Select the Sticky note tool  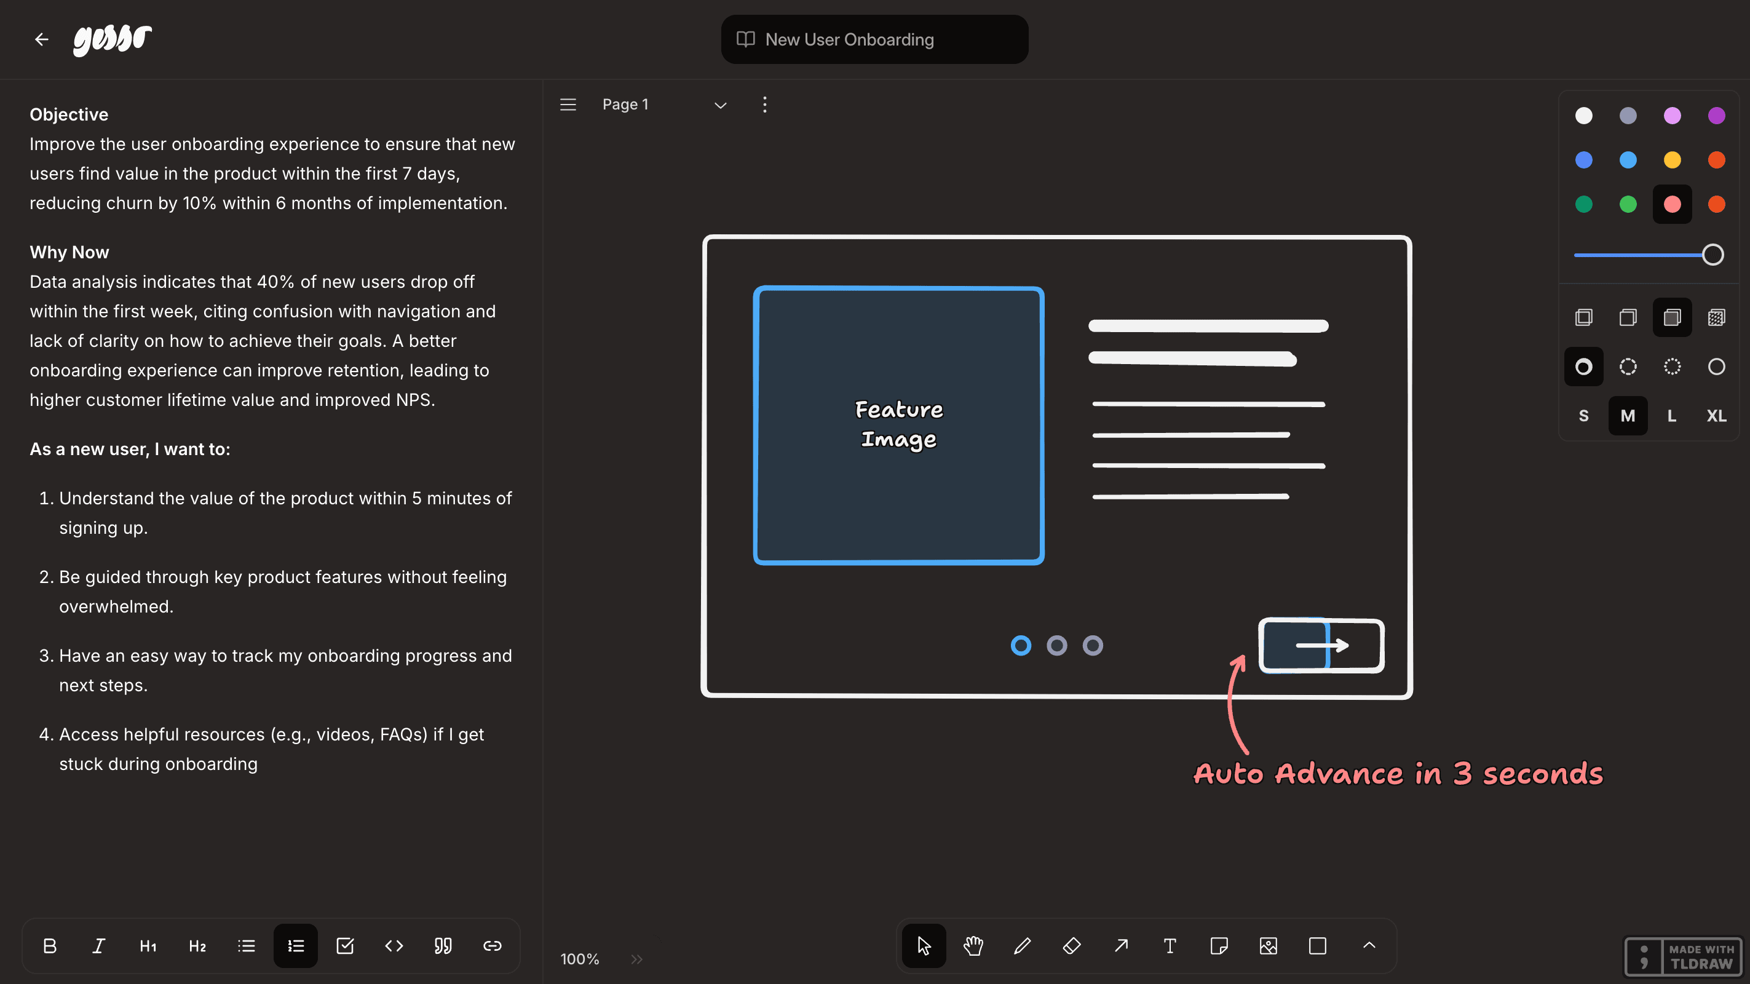(x=1219, y=946)
